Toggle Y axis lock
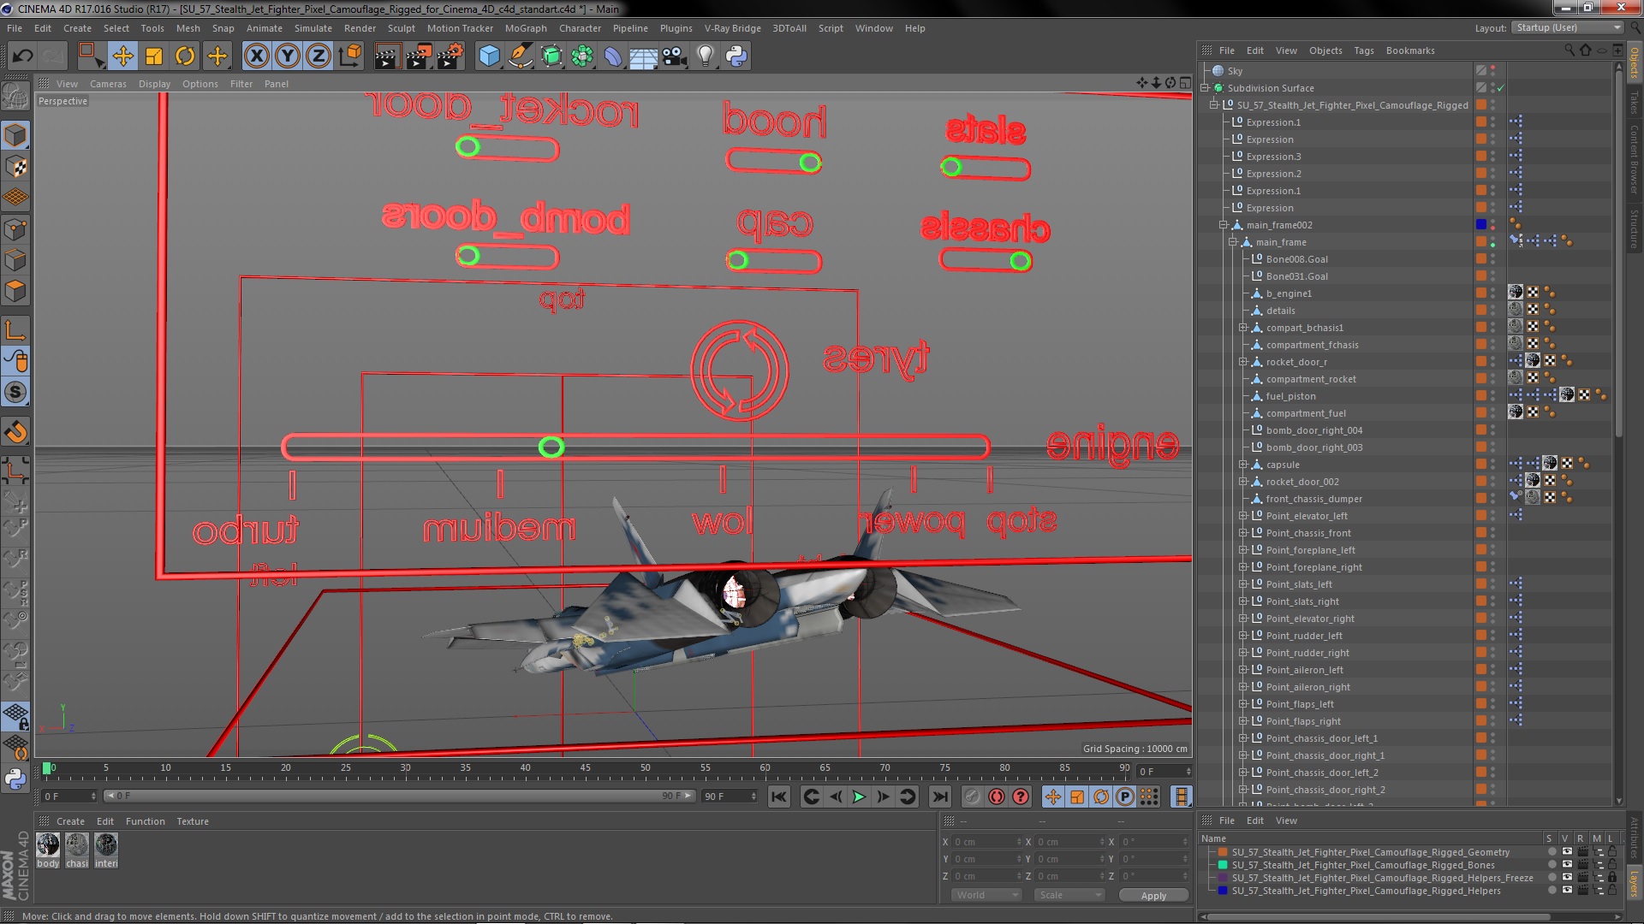Image resolution: width=1644 pixels, height=924 pixels. click(288, 56)
